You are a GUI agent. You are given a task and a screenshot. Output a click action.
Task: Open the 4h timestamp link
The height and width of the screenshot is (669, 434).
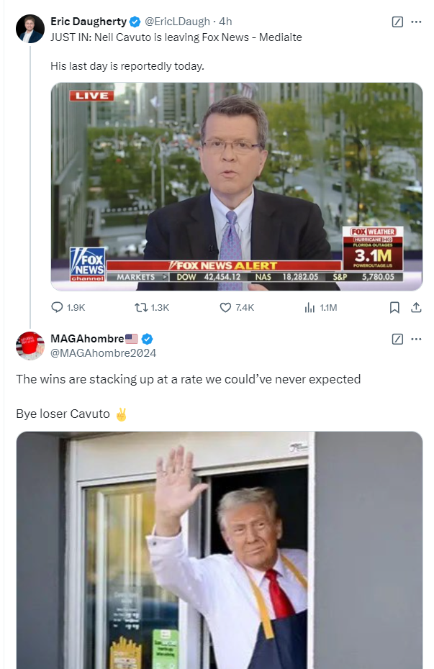(x=225, y=22)
